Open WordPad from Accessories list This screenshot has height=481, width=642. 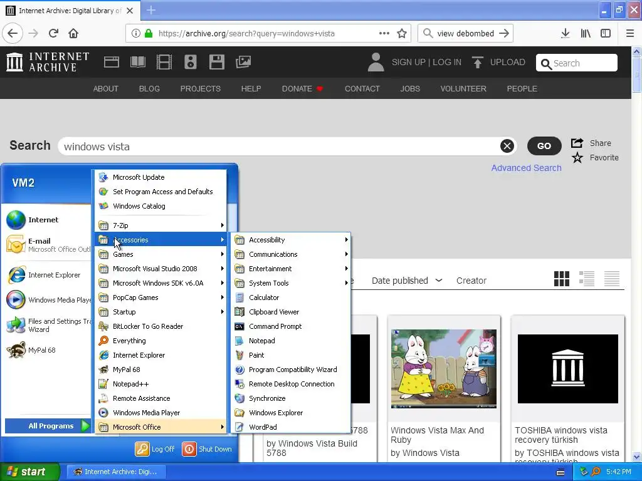(290, 427)
